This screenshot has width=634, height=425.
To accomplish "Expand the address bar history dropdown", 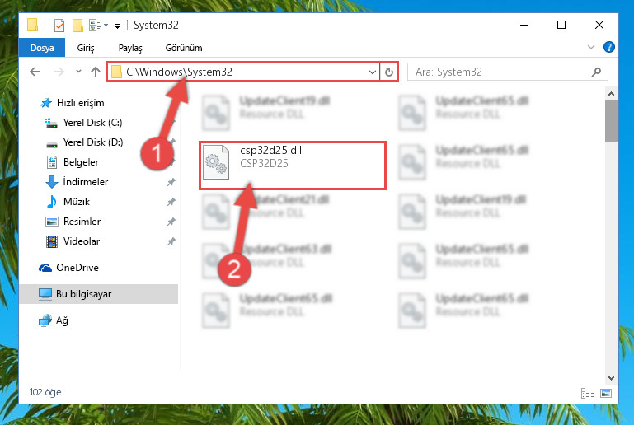I will tap(373, 72).
